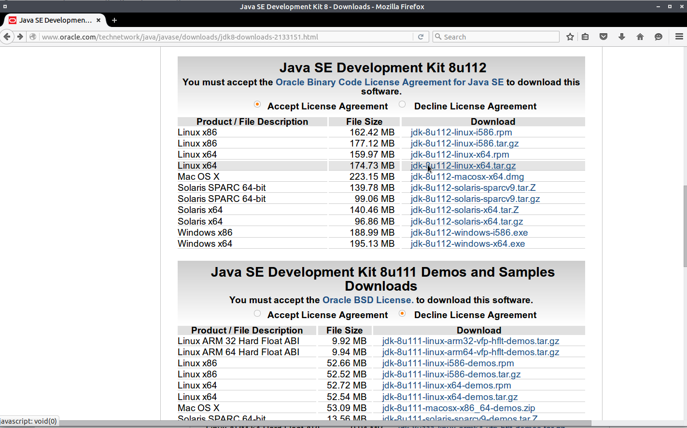
Task: Download jdk-8u111-linux-x64-demos.rpm
Action: click(447, 386)
